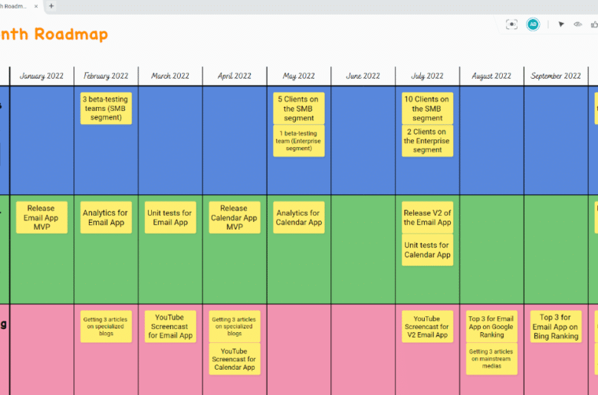This screenshot has width=598, height=395.
Task: Click Unit tests for Calendar App note
Action: pos(427,250)
